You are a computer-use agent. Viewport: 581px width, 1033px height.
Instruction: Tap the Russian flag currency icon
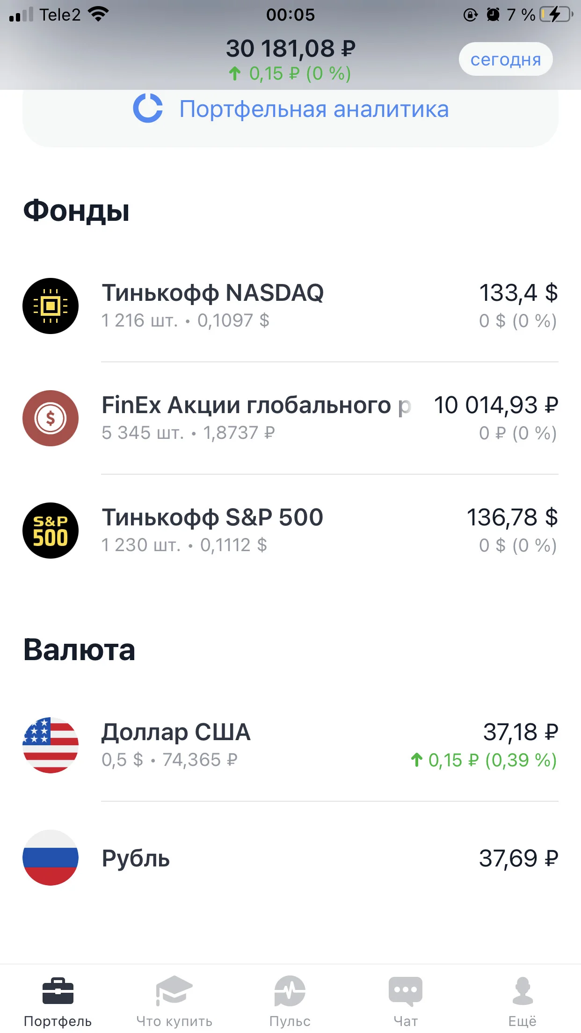tap(51, 858)
